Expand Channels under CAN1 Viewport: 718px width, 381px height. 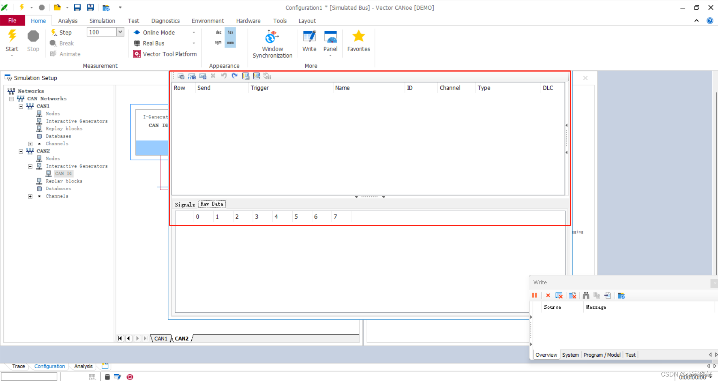pos(30,144)
